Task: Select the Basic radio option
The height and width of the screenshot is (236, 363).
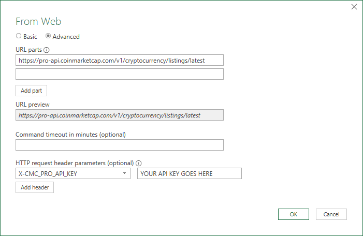Action: [x=19, y=36]
